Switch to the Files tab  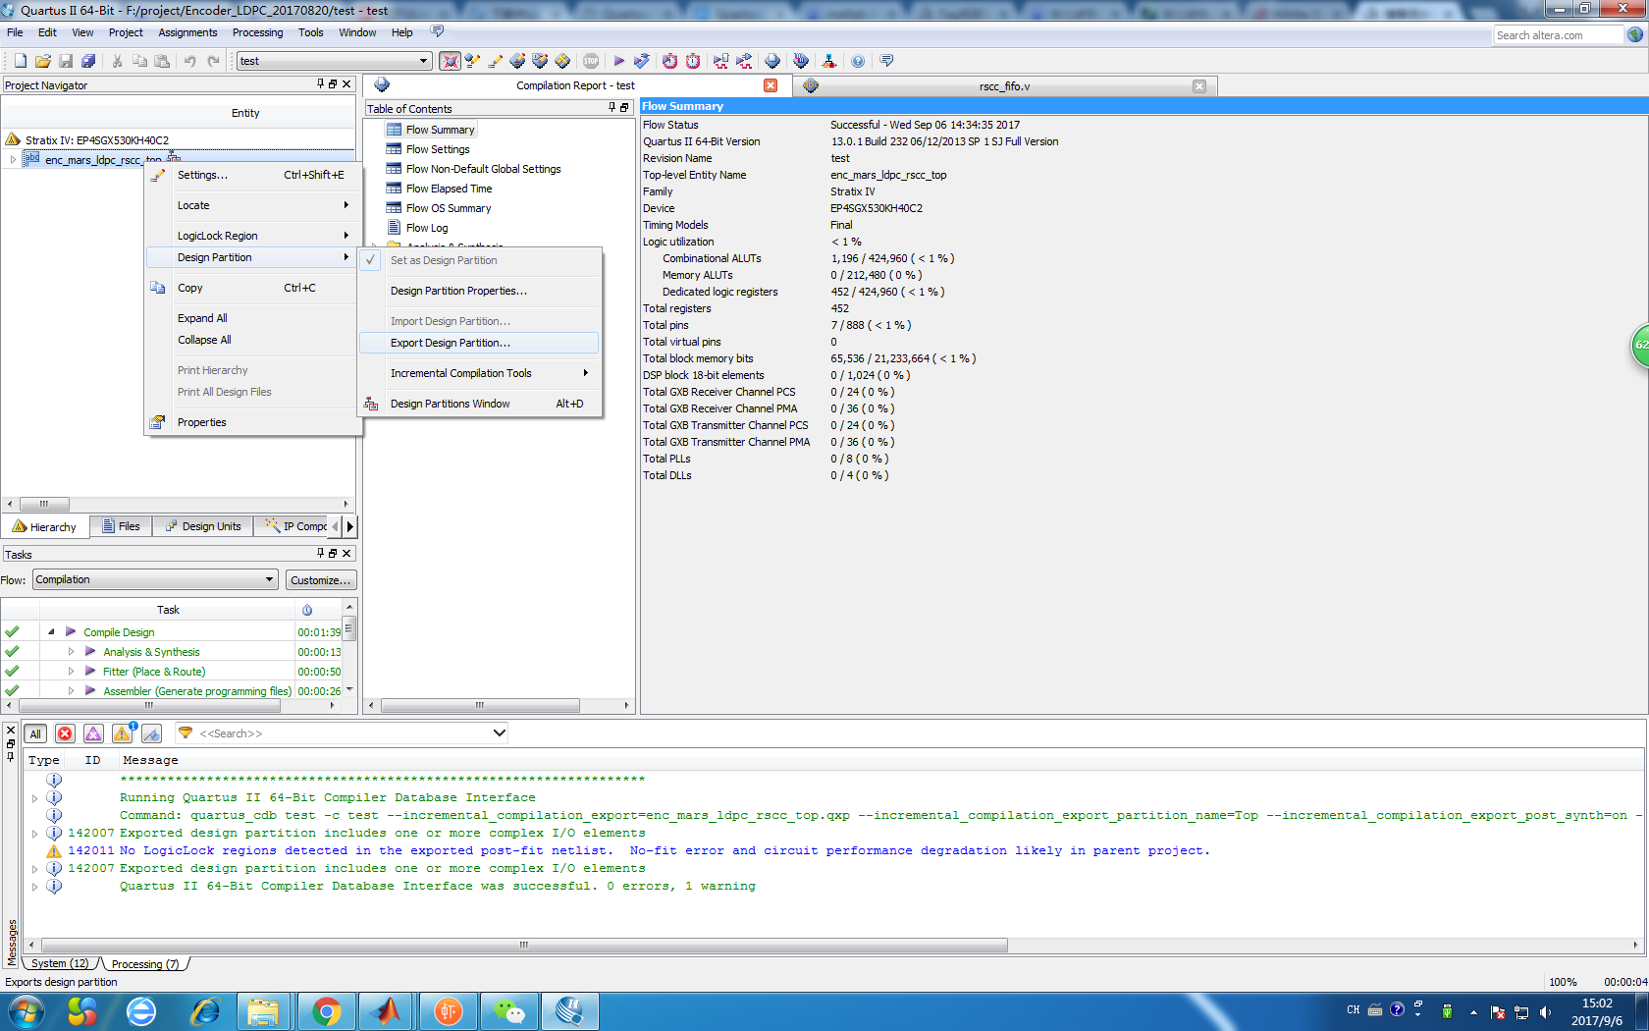(x=122, y=526)
